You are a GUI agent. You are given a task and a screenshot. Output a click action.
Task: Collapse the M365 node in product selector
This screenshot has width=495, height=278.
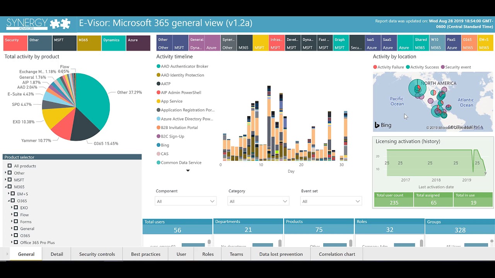pos(6,187)
